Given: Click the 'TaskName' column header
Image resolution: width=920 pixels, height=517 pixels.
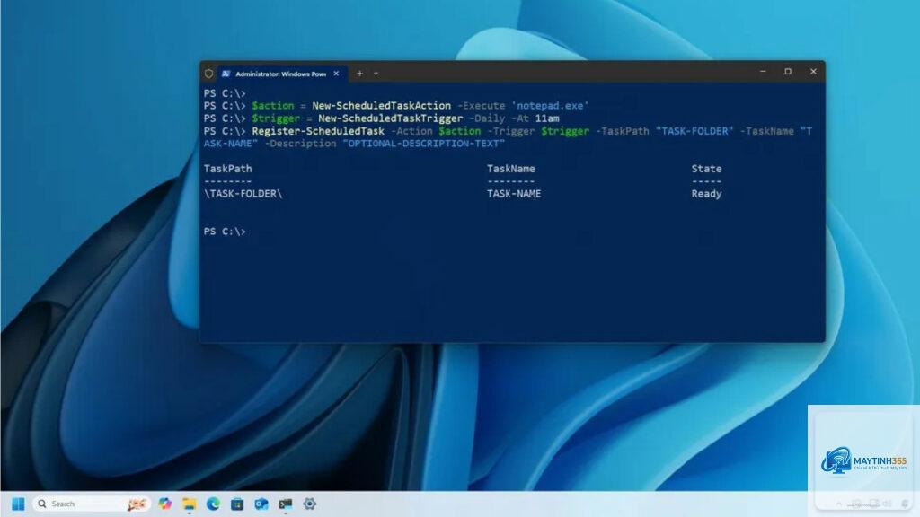Looking at the screenshot, I should click(511, 169).
